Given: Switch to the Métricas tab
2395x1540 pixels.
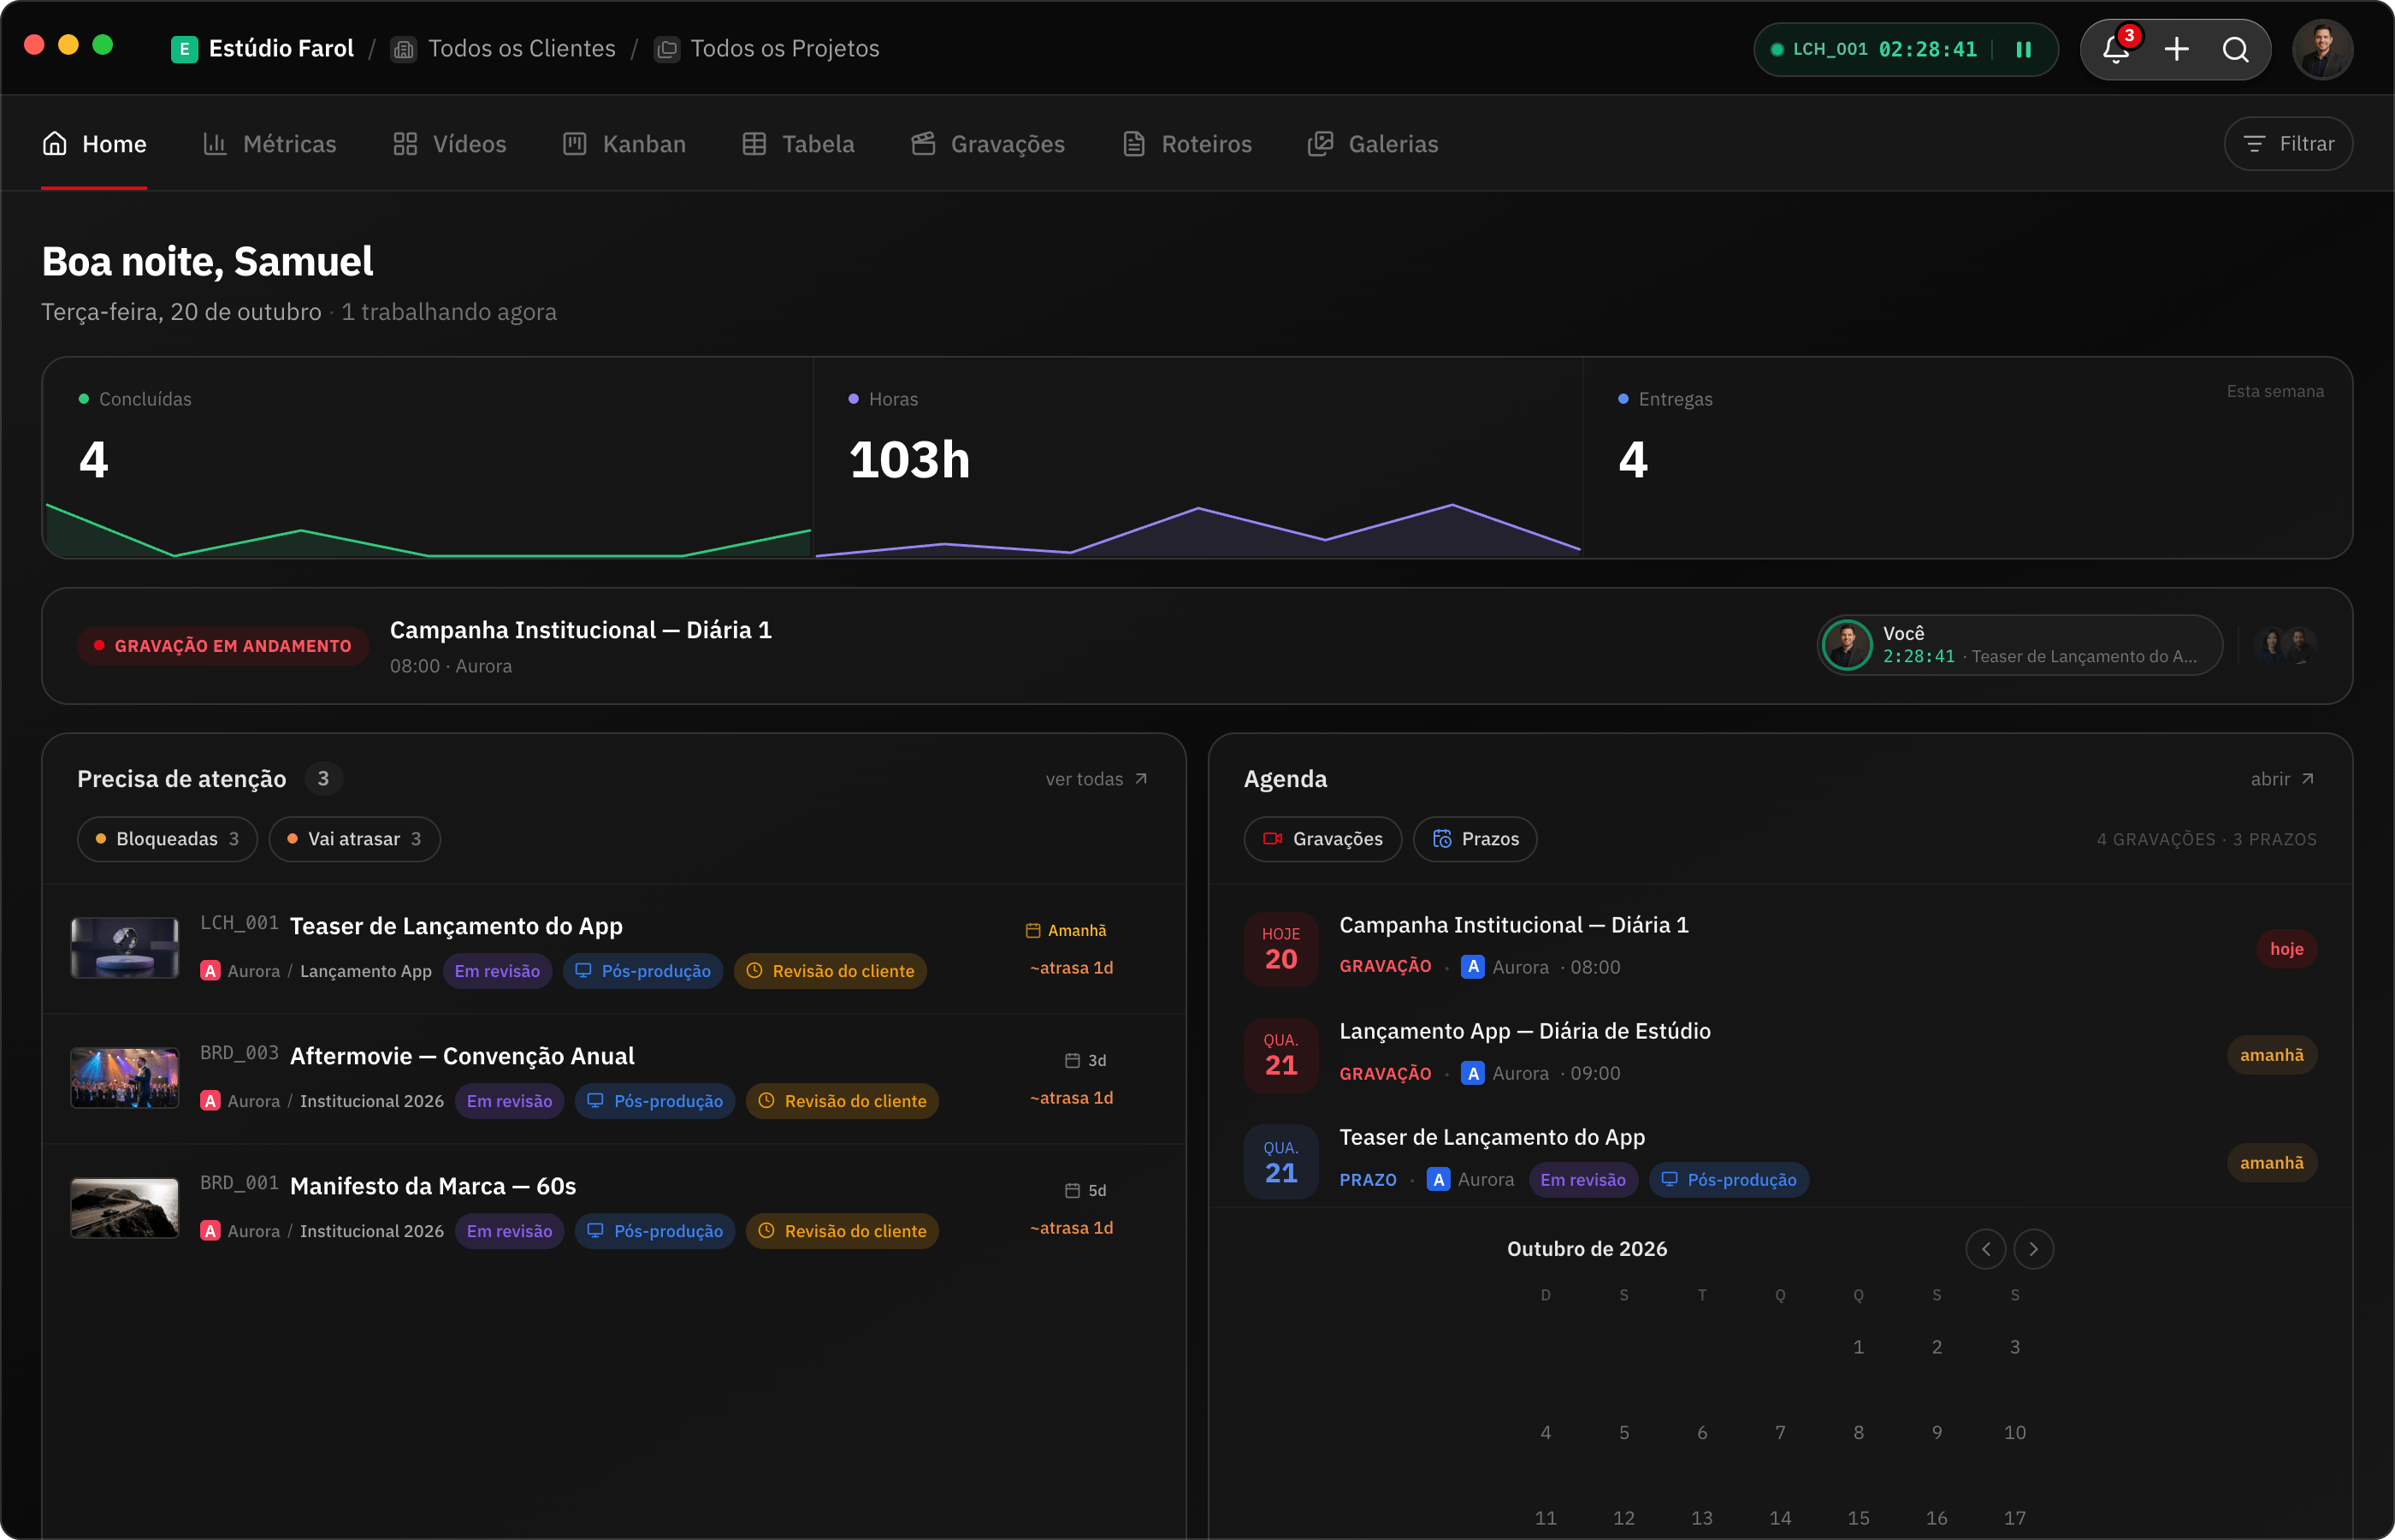Looking at the screenshot, I should pyautogui.click(x=270, y=144).
